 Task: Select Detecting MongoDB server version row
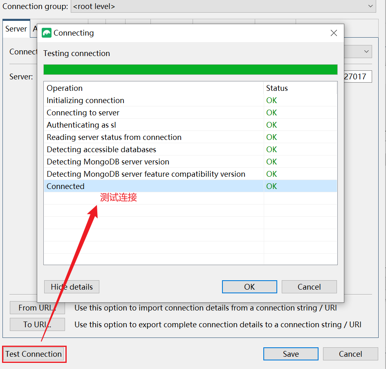190,162
